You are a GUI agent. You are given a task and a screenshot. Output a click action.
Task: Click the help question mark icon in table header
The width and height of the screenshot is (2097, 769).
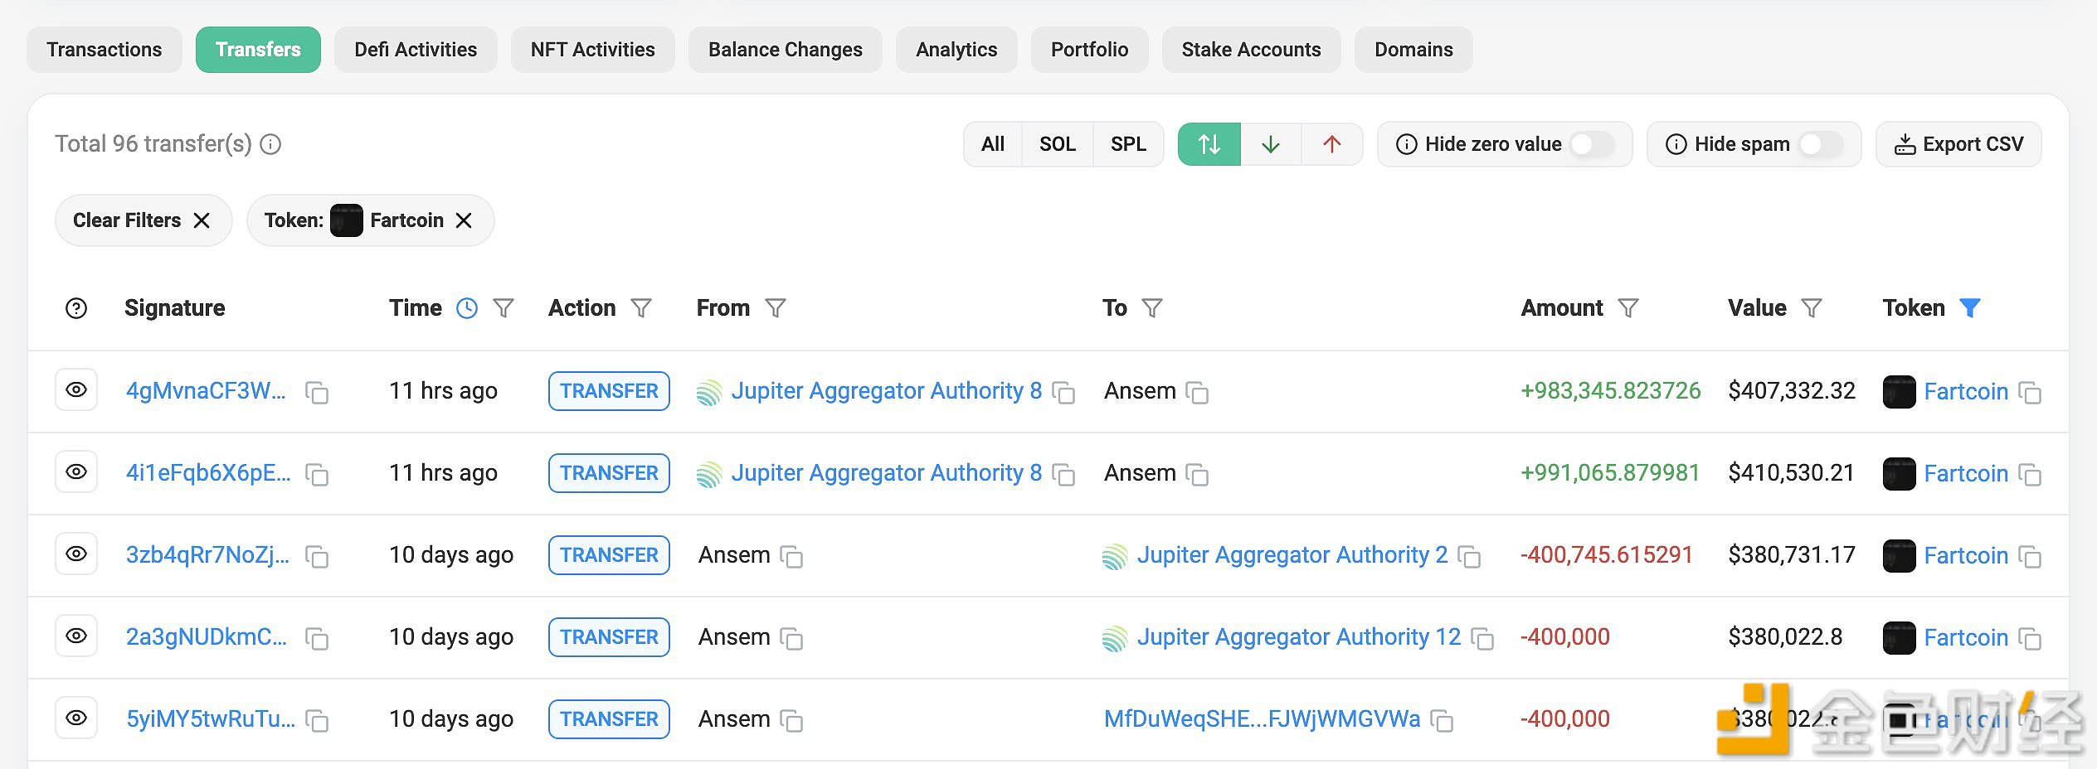pyautogui.click(x=76, y=308)
